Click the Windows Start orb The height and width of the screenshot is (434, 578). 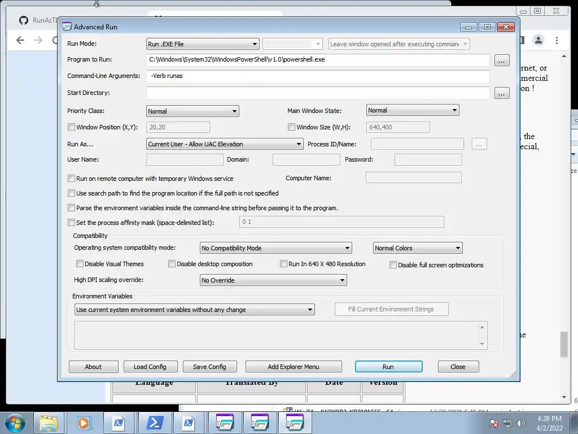[15, 423]
